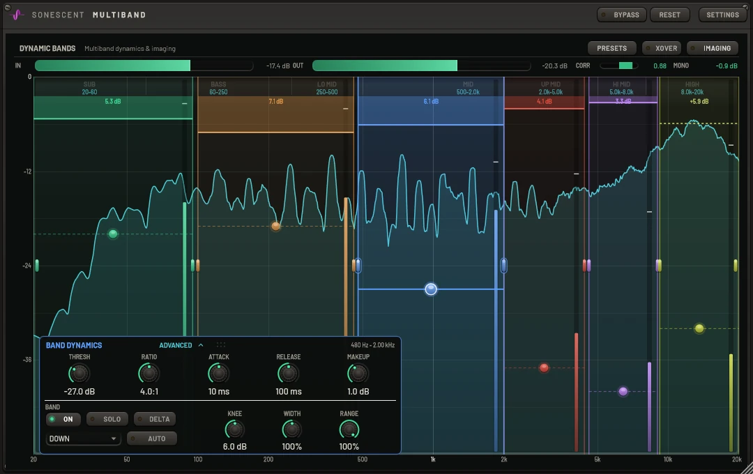Click the RANGE knob
Screen dimensions: 753x474
[349, 429]
